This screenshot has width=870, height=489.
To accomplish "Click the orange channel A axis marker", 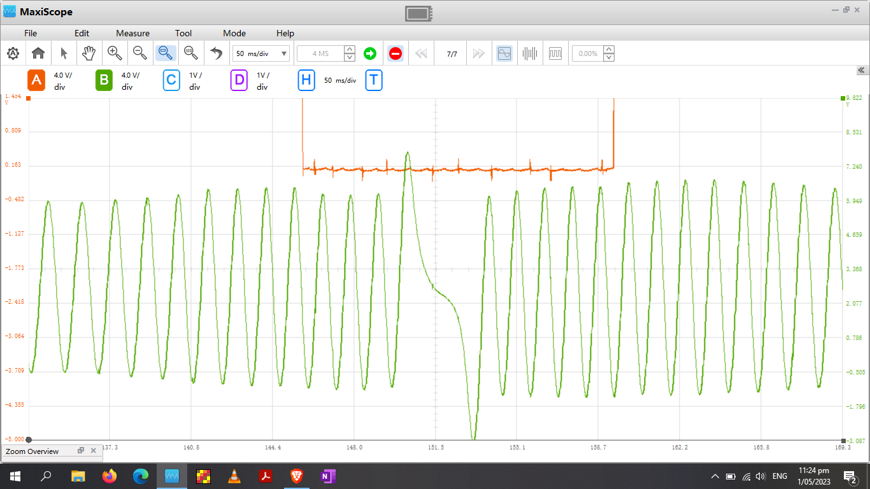I will [x=28, y=98].
